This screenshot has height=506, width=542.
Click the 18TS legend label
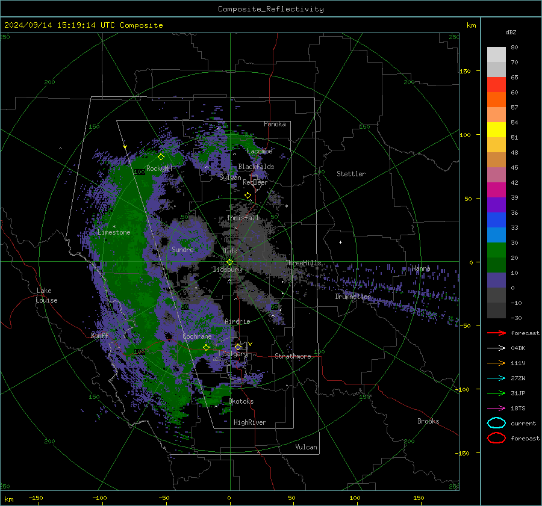(518, 409)
